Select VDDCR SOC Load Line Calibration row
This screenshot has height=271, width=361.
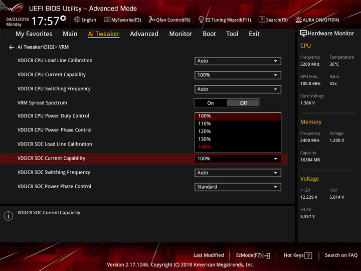point(55,144)
